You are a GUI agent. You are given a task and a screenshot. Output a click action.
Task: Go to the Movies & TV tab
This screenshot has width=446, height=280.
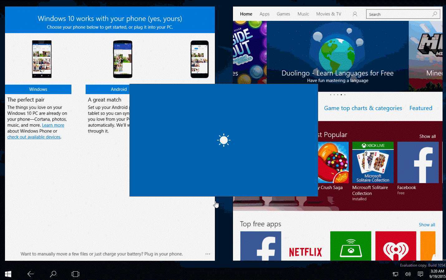coord(329,14)
